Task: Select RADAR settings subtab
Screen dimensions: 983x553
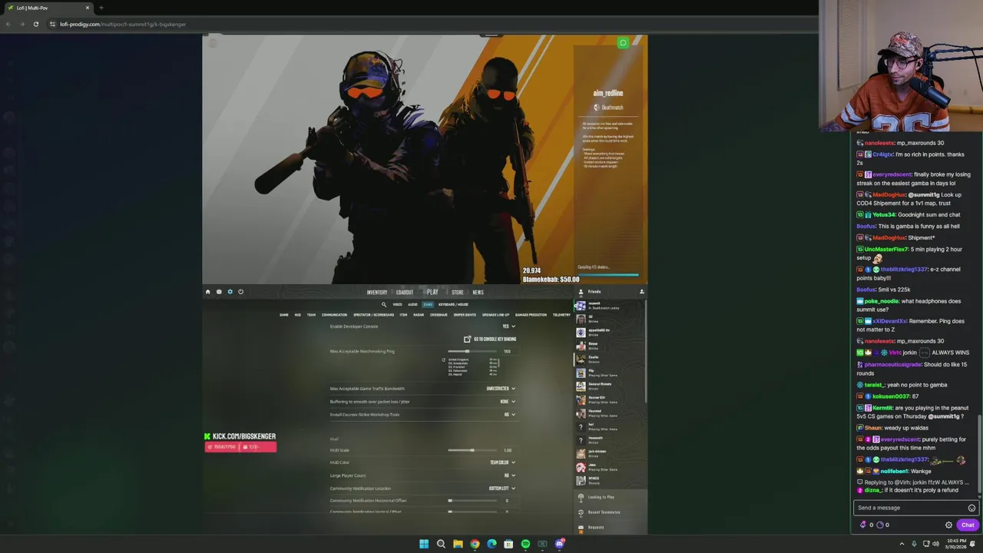Action: pyautogui.click(x=419, y=315)
